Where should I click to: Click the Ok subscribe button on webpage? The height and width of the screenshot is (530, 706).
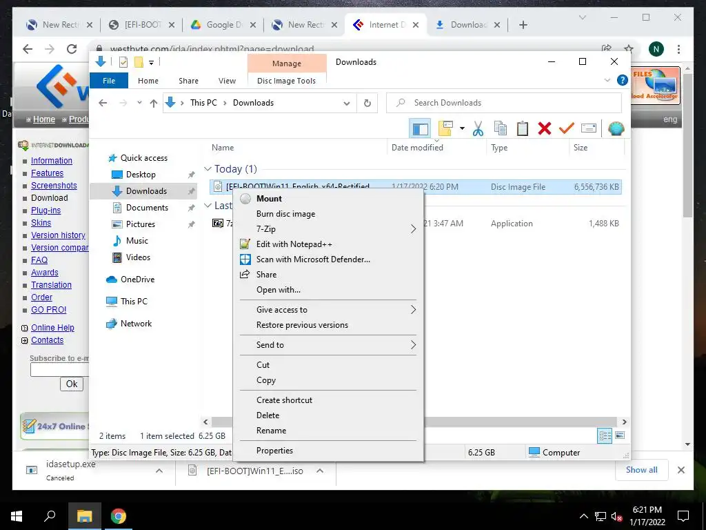(72, 384)
